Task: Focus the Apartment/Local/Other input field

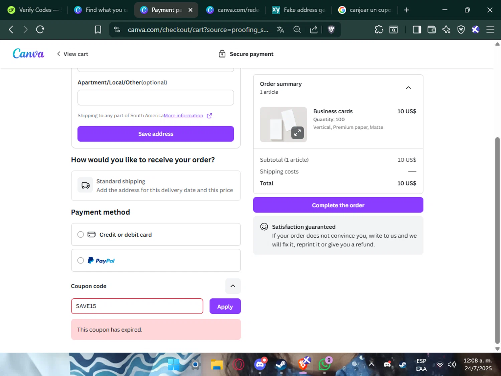Action: coord(156,98)
